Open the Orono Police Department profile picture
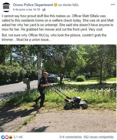 coord(6,7)
